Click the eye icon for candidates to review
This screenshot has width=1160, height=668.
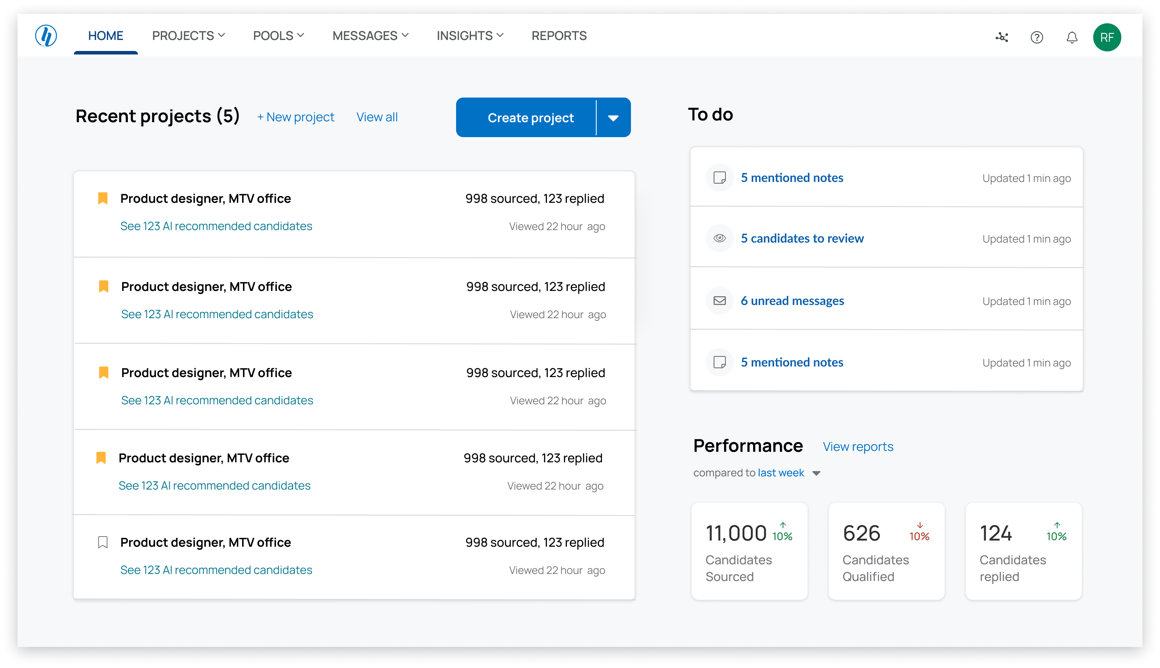[x=719, y=238]
